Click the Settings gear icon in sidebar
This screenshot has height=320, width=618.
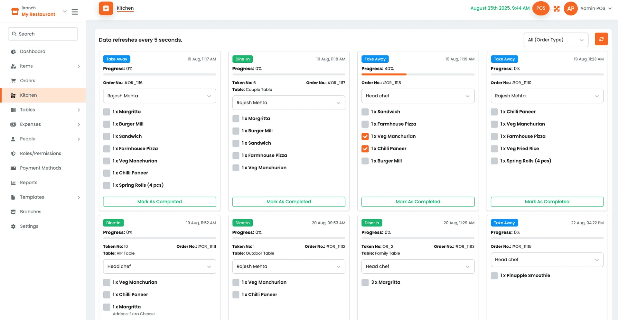click(x=13, y=227)
